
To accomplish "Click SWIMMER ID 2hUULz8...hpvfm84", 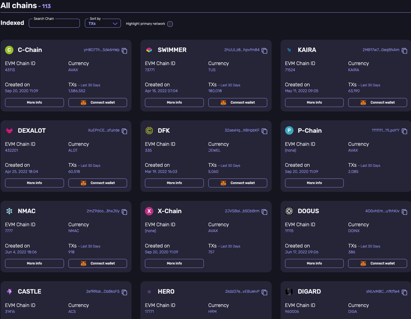I will (242, 50).
